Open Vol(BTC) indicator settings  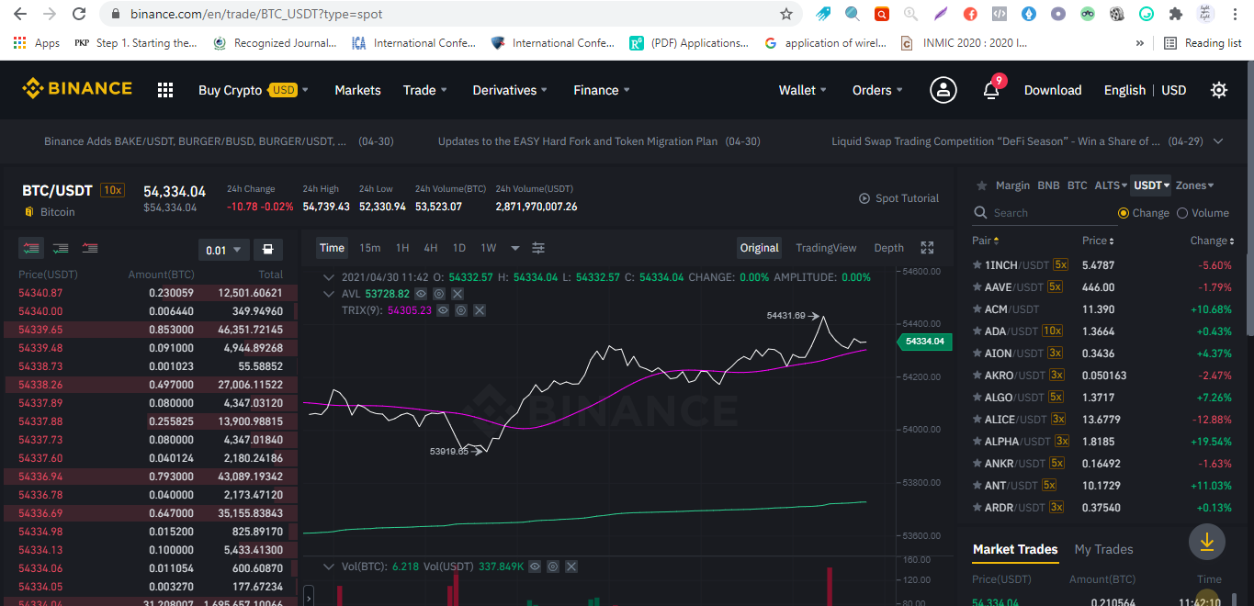[x=553, y=567]
